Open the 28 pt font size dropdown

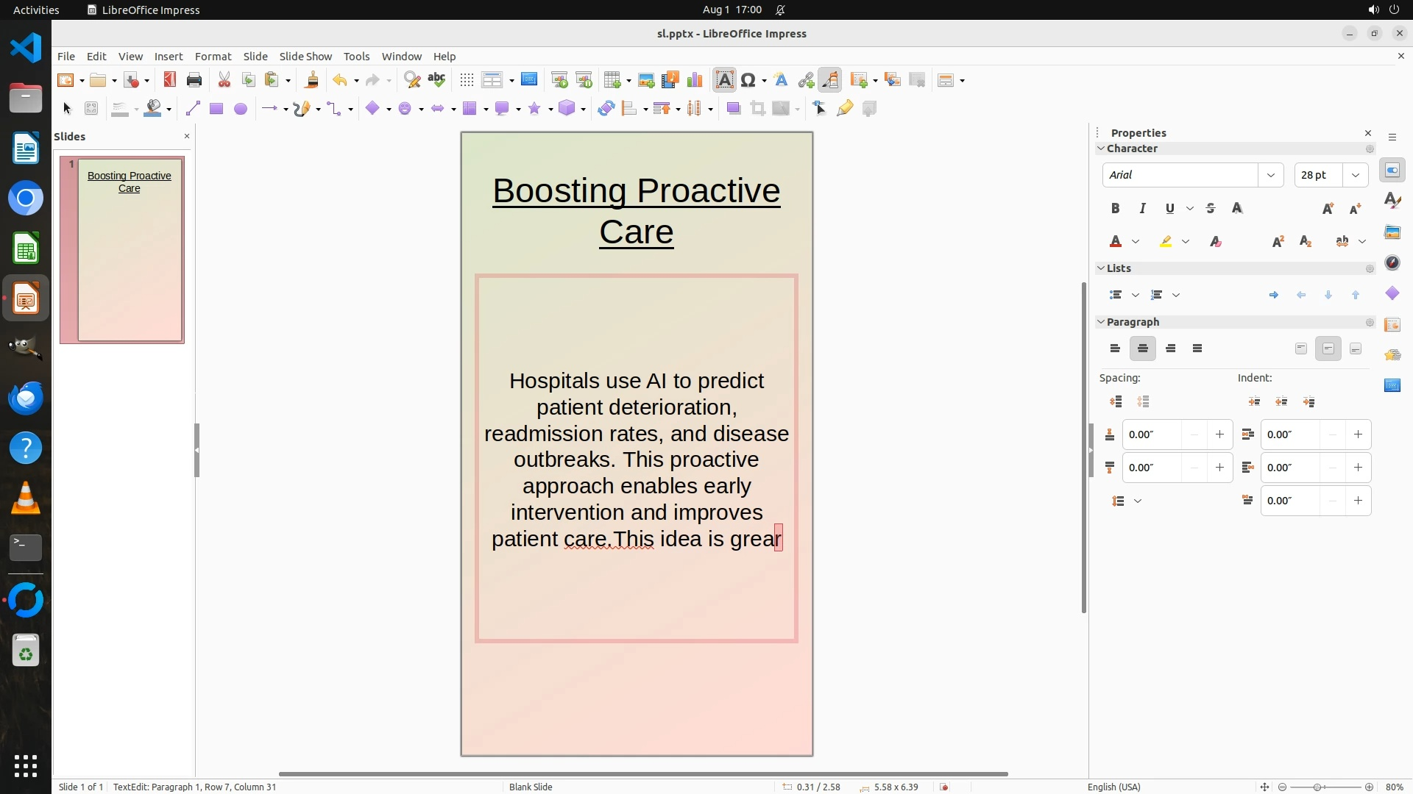coord(1355,175)
